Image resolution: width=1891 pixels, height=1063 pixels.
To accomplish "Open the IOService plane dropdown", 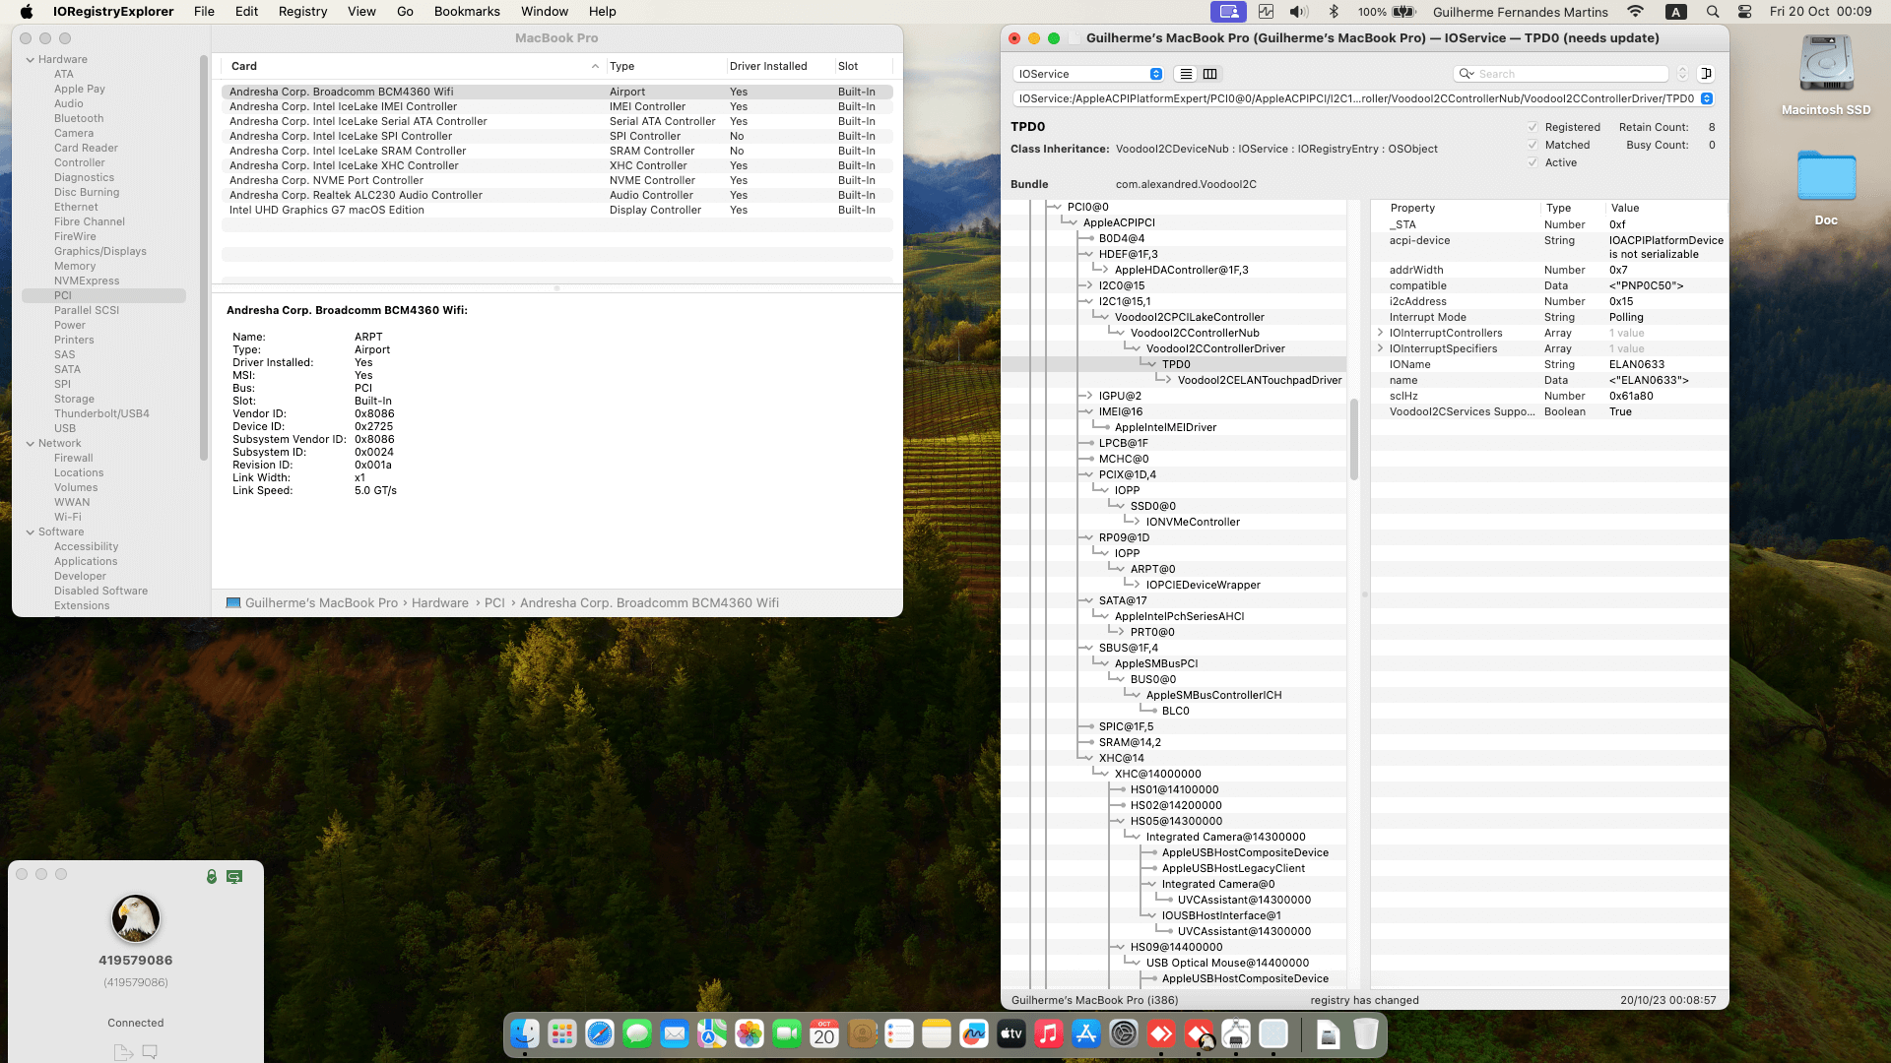I will coord(1088,74).
